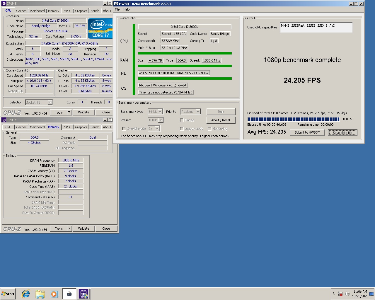This screenshot has height=300, width=375.
Task: Click top CPU-Z title bar icon
Action: (4, 4)
